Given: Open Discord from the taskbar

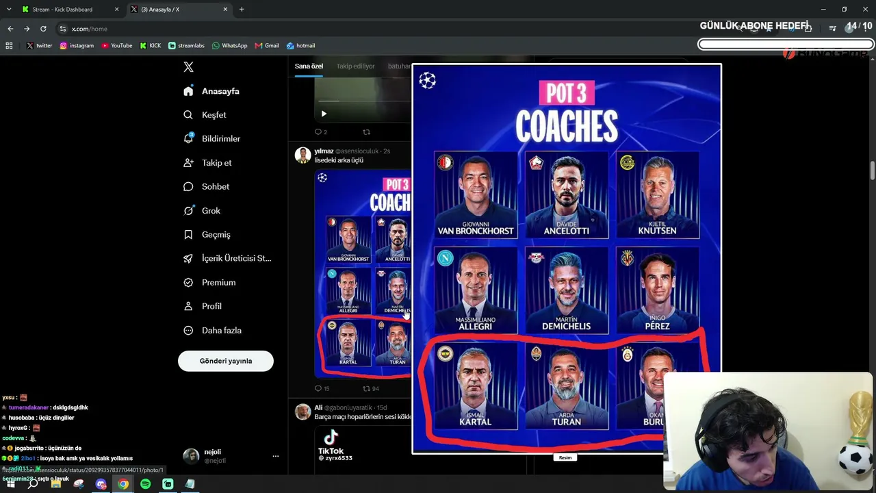Looking at the screenshot, I should [101, 484].
